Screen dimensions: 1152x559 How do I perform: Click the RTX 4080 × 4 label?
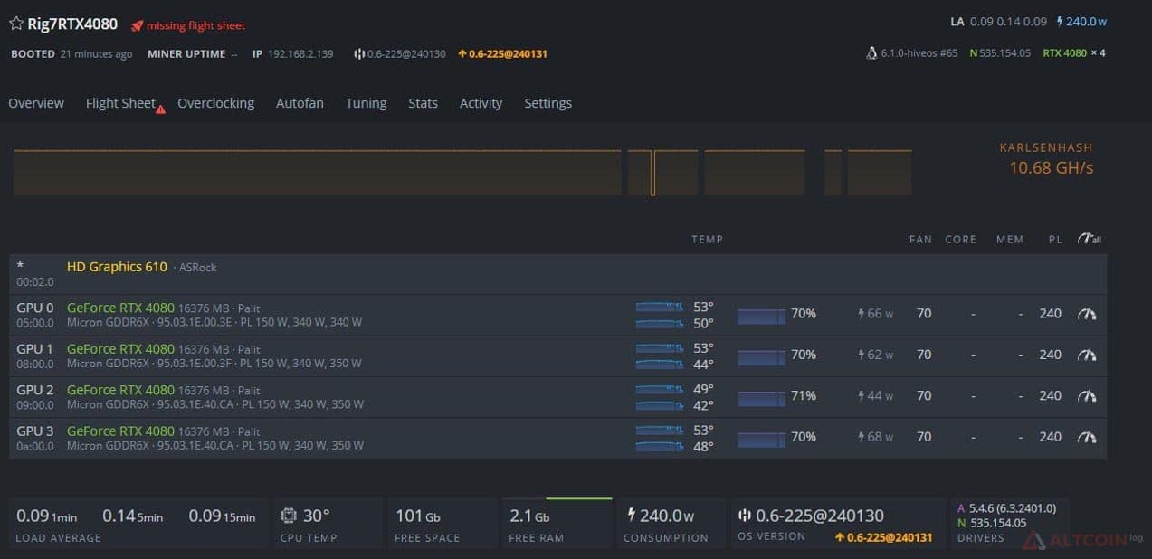(1074, 52)
